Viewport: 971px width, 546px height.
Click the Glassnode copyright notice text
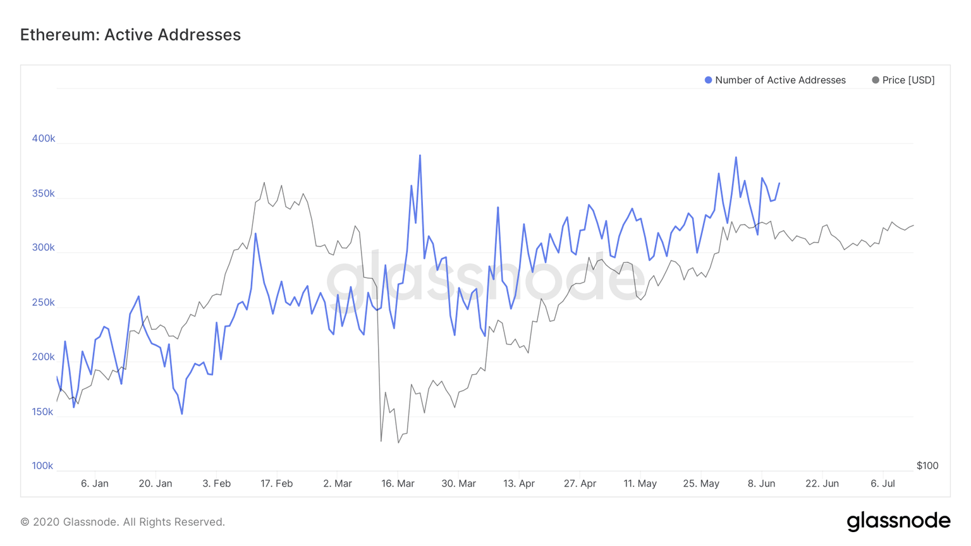point(123,522)
